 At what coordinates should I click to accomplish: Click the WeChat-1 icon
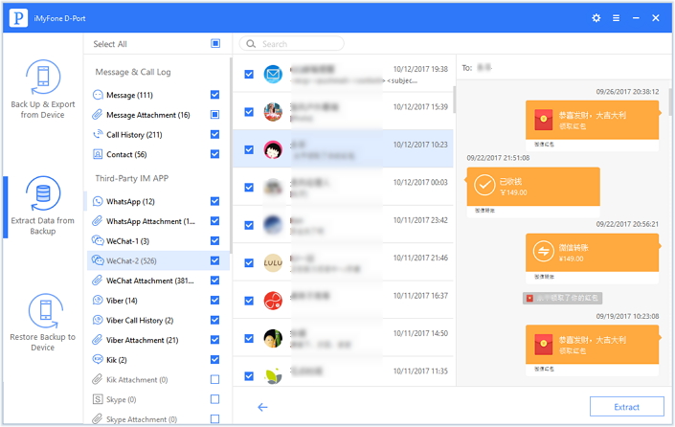[x=98, y=240]
